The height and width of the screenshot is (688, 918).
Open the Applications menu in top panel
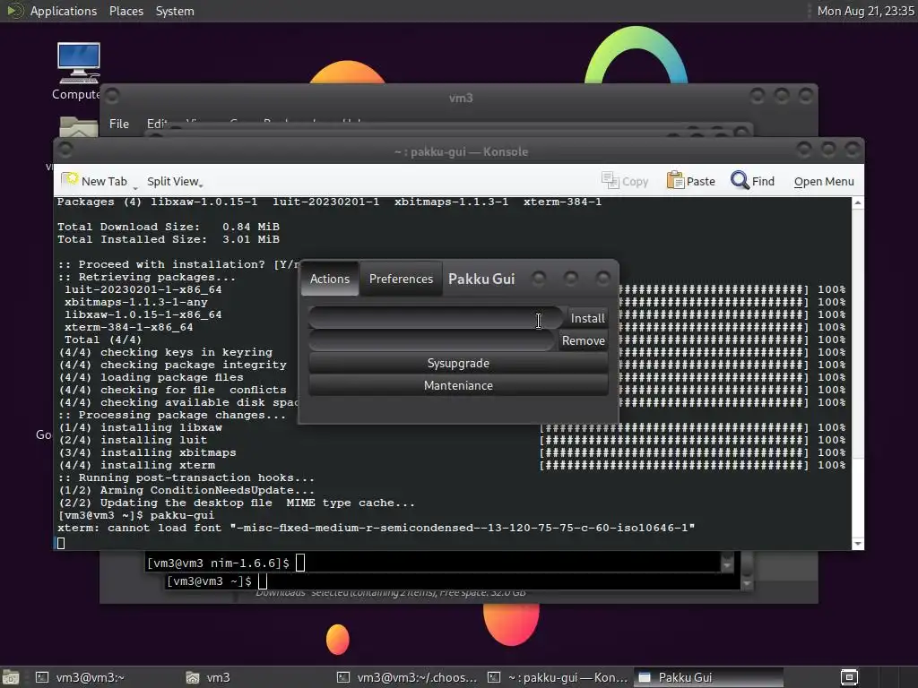[x=64, y=11]
